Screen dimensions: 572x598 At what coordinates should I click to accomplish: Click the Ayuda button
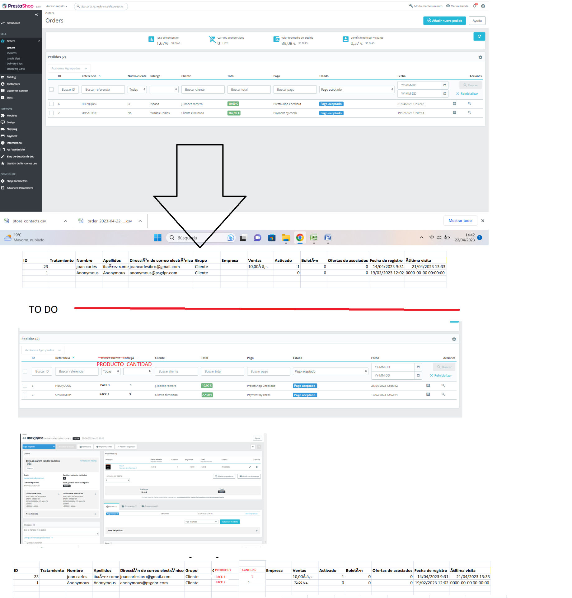coord(477,21)
